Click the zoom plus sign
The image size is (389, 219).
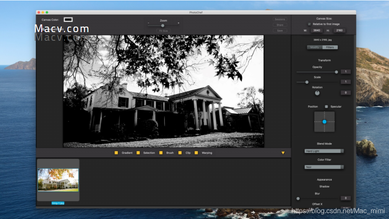(178, 23)
